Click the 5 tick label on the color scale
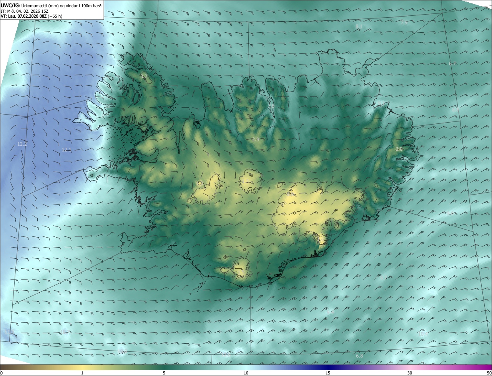492x376 pixels. click(164, 373)
